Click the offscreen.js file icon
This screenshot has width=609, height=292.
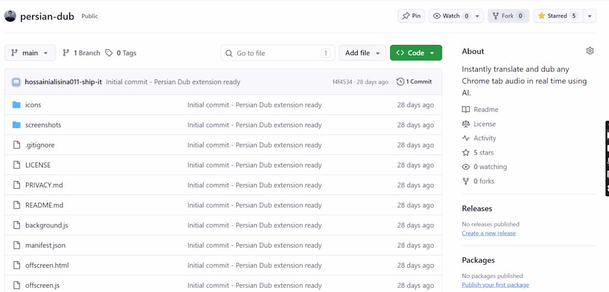[16, 285]
